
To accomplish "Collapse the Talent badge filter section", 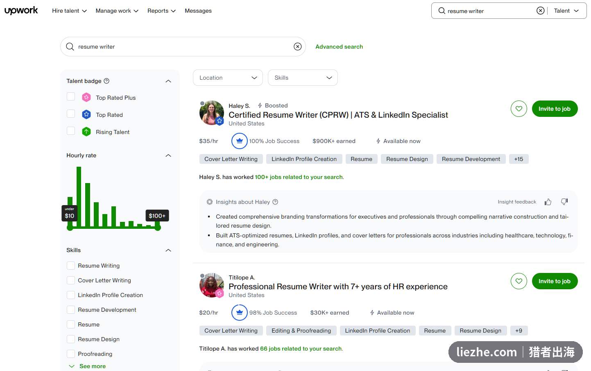I will pyautogui.click(x=168, y=81).
